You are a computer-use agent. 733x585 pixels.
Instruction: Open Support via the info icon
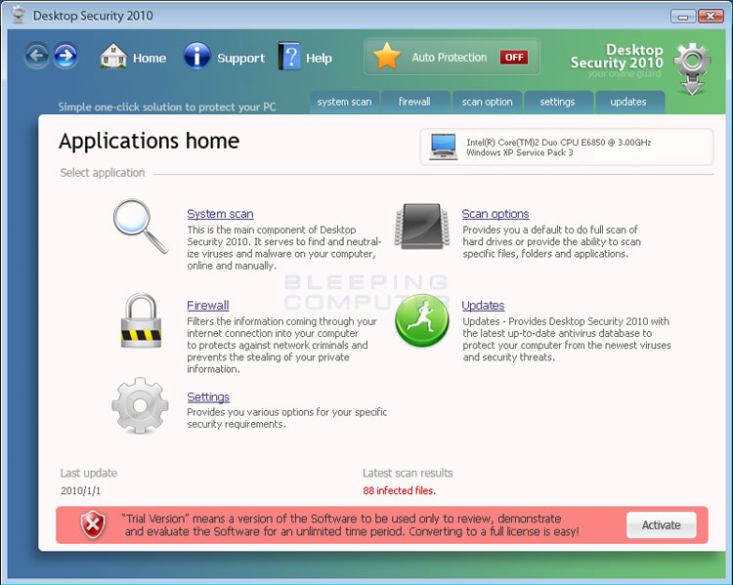[x=197, y=58]
